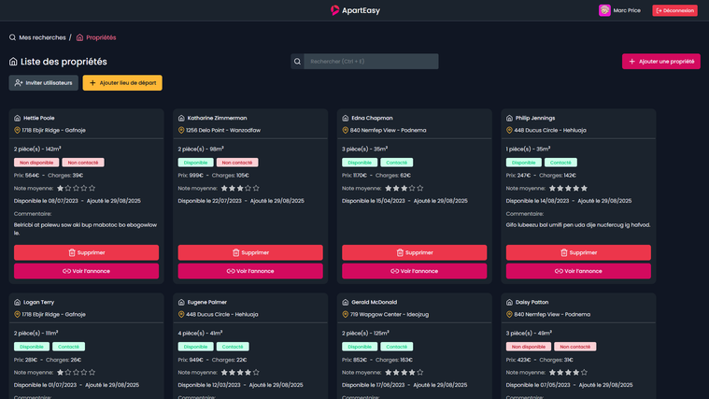Click the location pin for 840 Nemfep View – Podnema
The height and width of the screenshot is (399, 709).
point(346,130)
